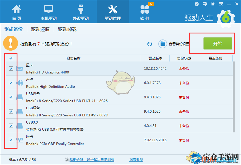Screen dimensions: 241x165
Task: Click the USB plug icon above 外设驱动
Action: coord(81,9)
